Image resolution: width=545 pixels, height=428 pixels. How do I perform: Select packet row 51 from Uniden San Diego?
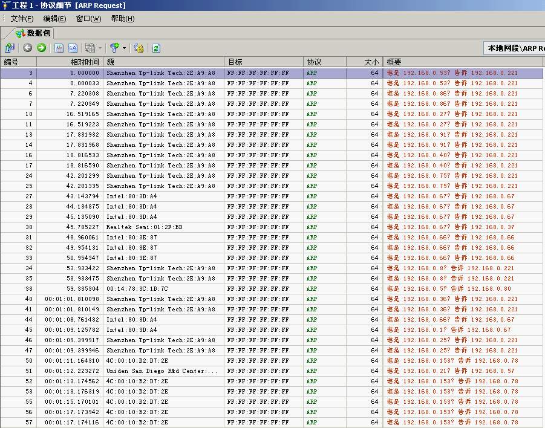click(162, 371)
